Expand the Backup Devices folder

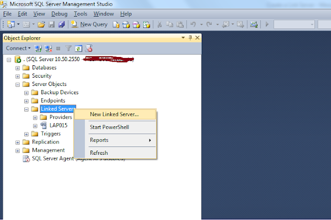(26, 93)
